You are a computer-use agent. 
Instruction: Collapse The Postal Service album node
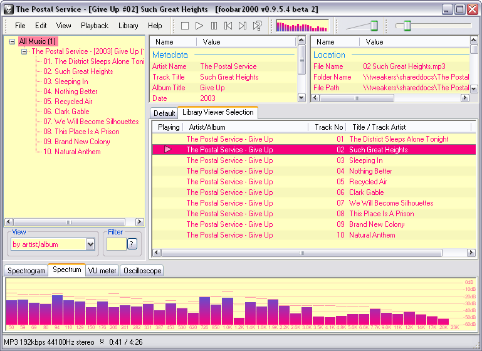[24, 51]
